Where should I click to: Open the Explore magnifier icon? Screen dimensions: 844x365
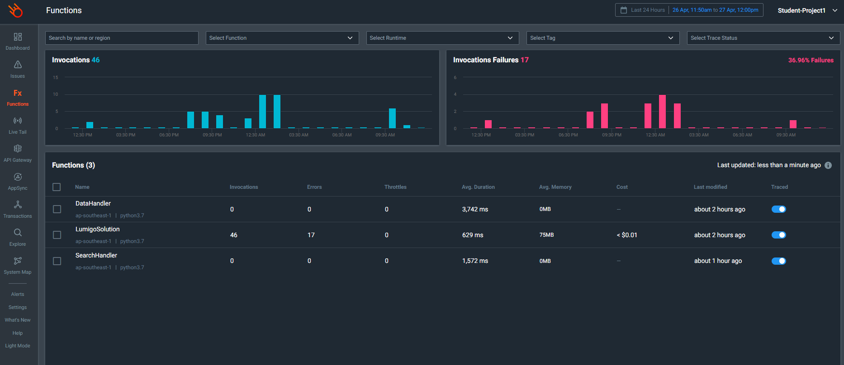click(18, 233)
